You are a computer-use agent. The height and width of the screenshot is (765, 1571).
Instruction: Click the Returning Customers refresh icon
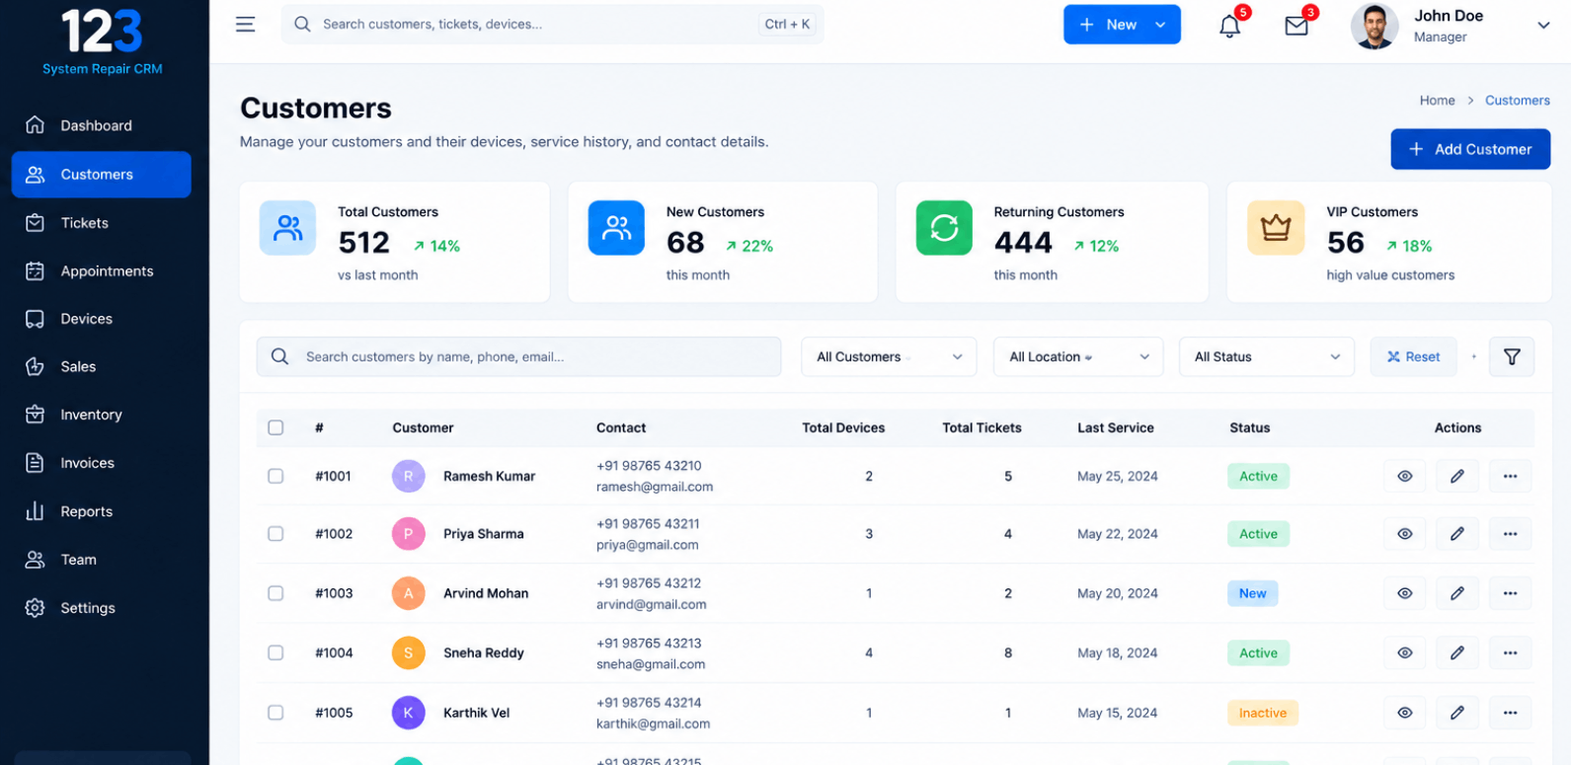(x=944, y=228)
